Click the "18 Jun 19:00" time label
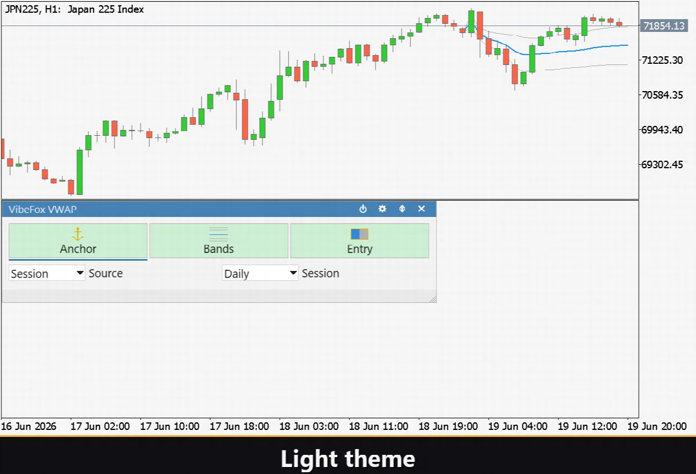This screenshot has height=474, width=696. [x=448, y=426]
